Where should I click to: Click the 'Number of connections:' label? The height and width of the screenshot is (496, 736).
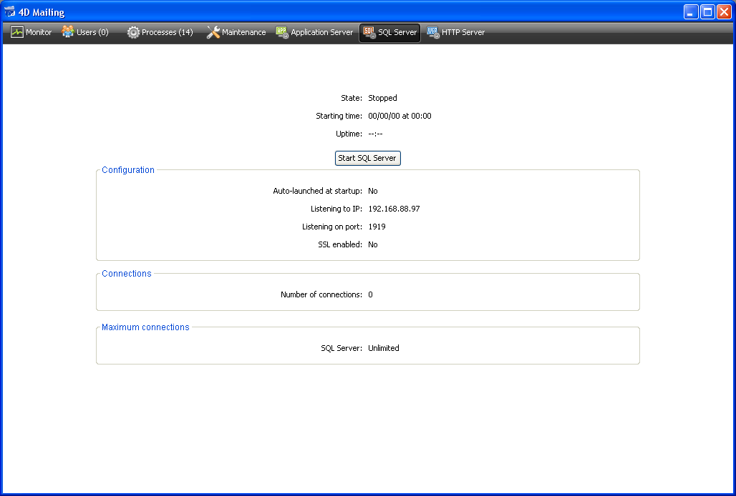coord(321,294)
